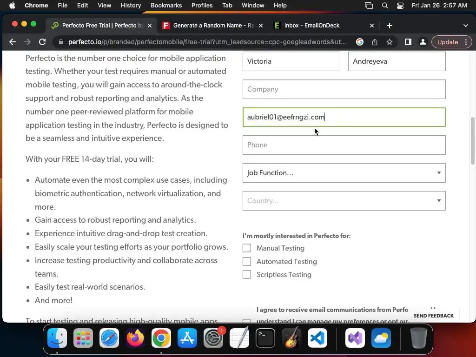Open GarageBand from the dock
Screen dimensions: 476x357
[x=291, y=338]
